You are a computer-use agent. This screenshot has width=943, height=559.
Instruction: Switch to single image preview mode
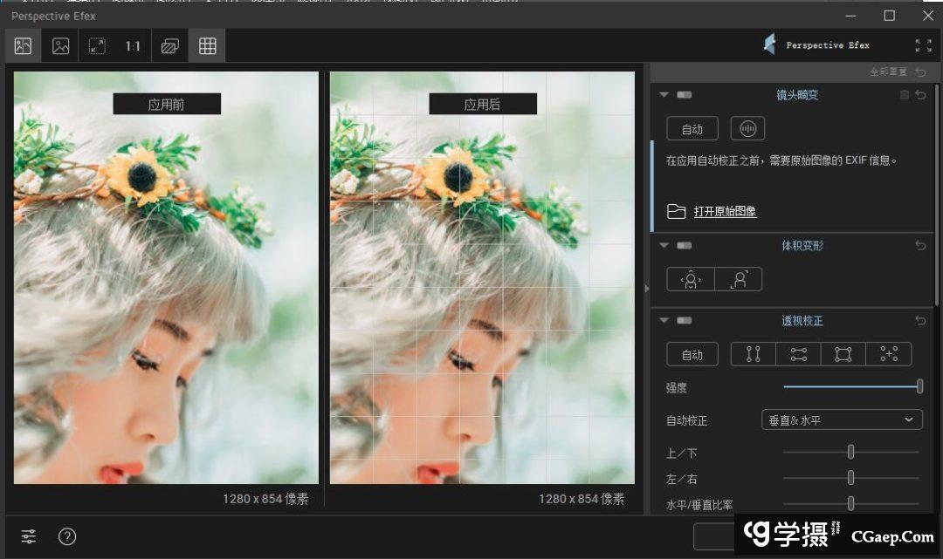coord(60,46)
